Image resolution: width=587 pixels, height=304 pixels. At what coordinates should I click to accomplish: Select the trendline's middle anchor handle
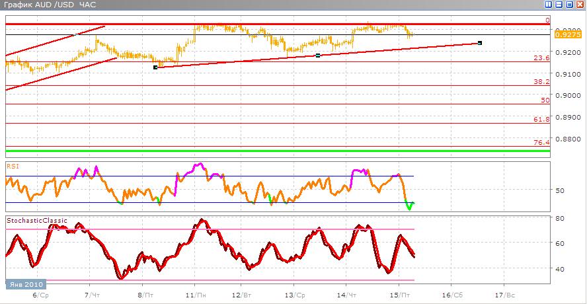click(318, 56)
